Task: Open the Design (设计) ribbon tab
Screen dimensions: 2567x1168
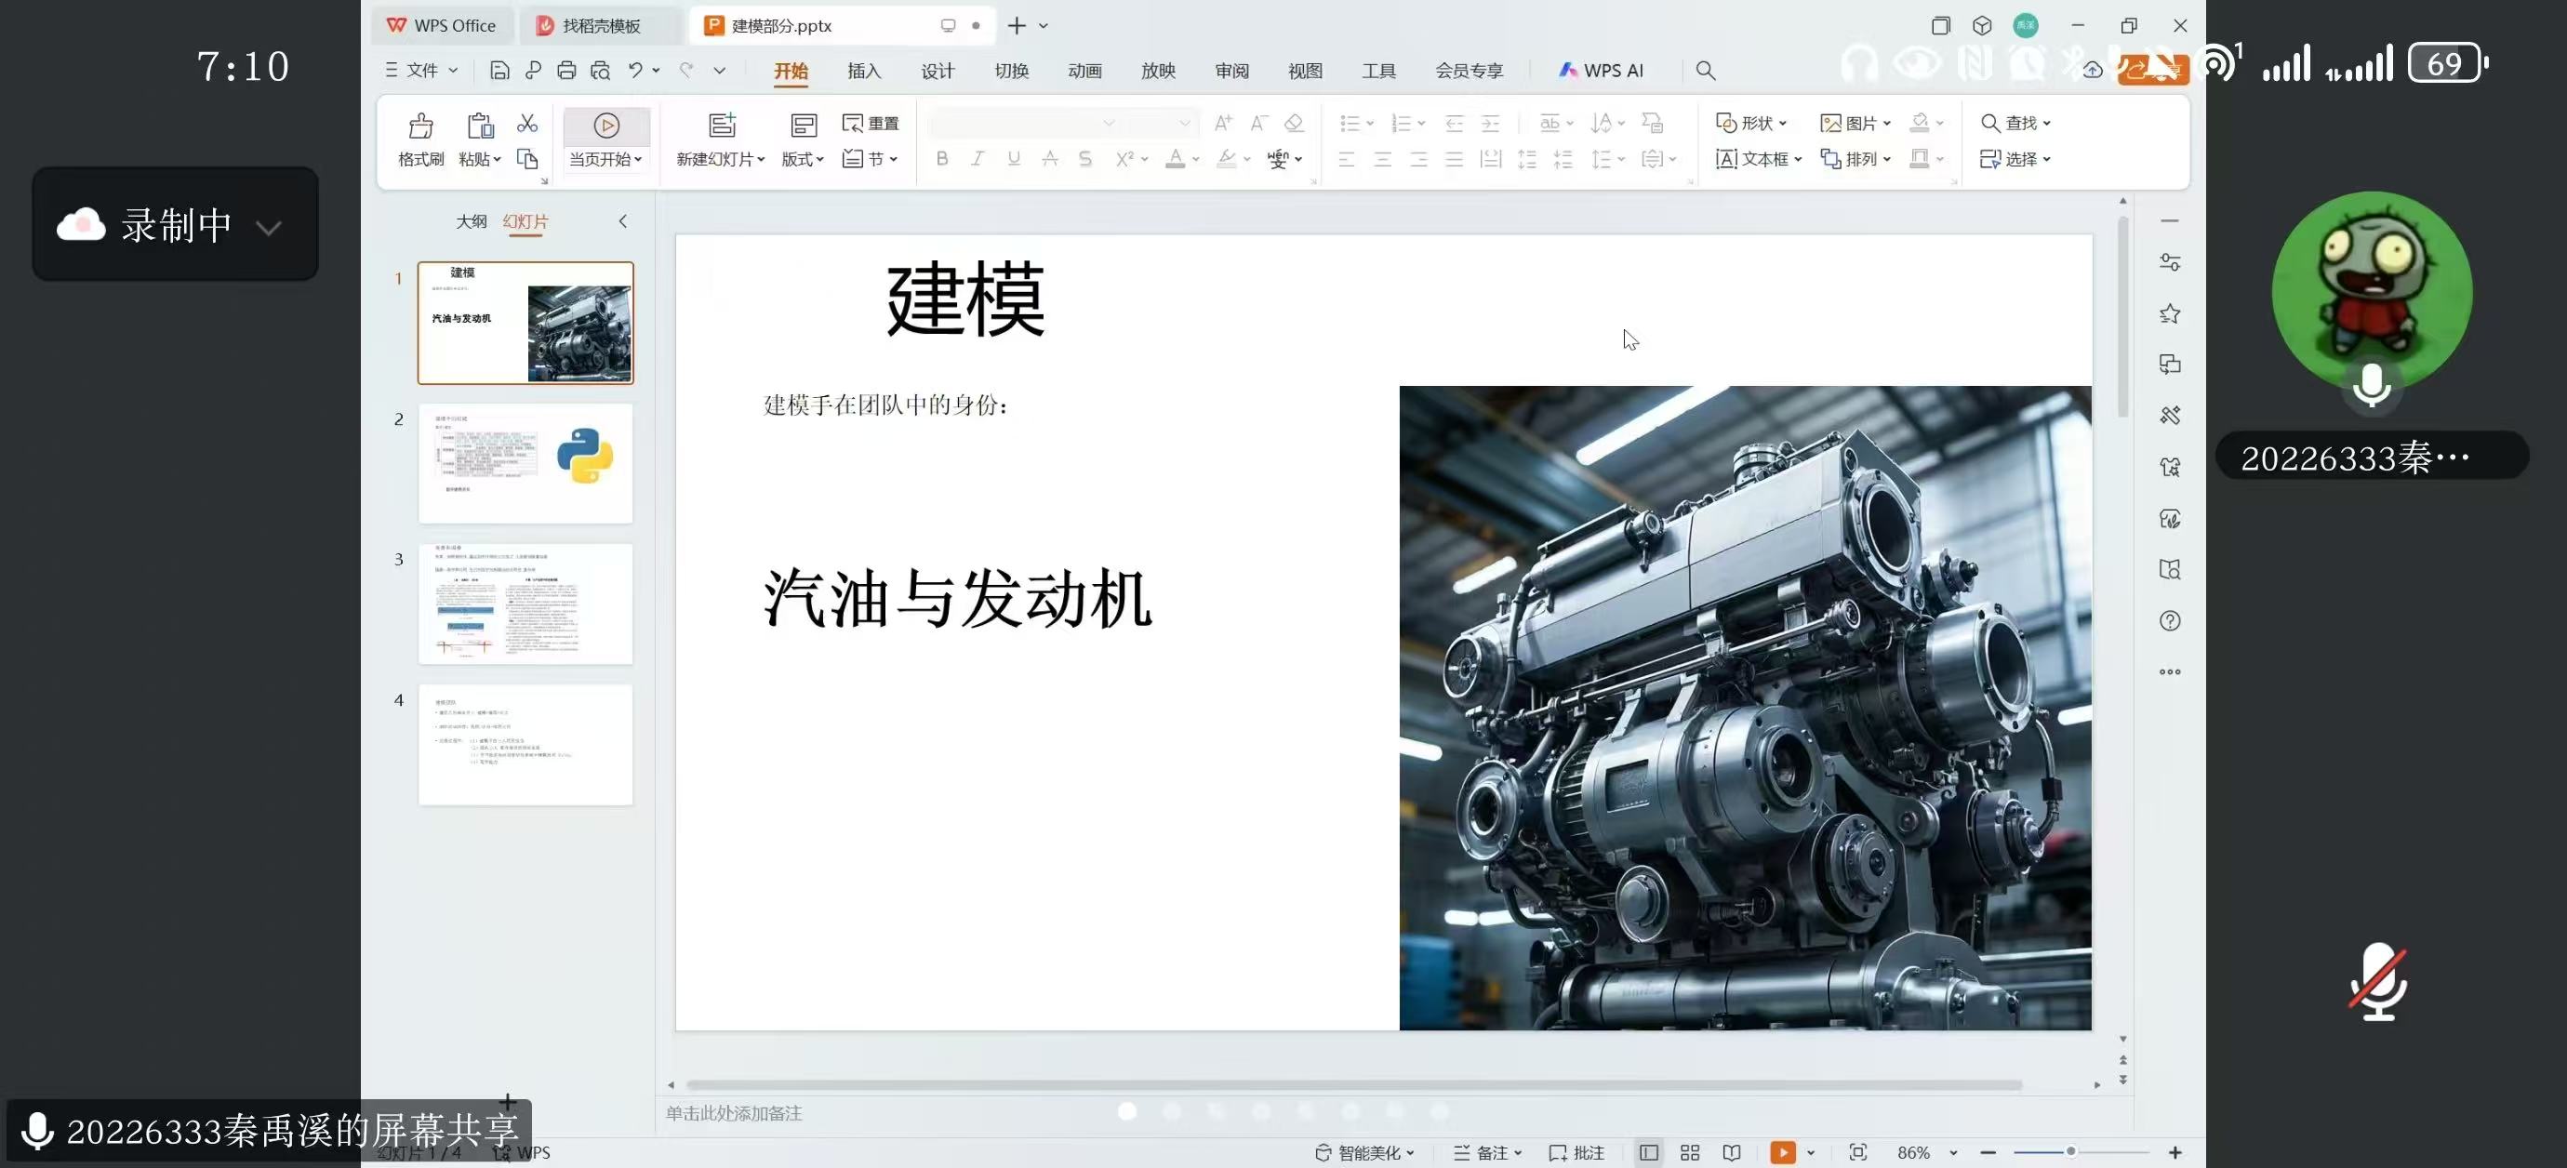Action: click(x=937, y=71)
